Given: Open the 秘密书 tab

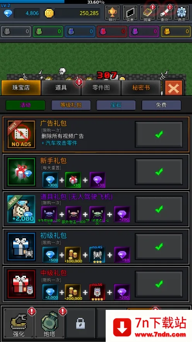Looking at the screenshot, I should tap(141, 88).
